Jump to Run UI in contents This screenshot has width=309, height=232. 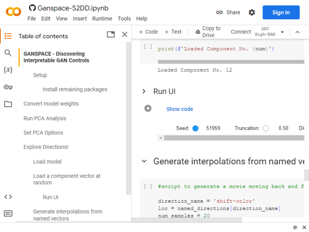tap(50, 197)
